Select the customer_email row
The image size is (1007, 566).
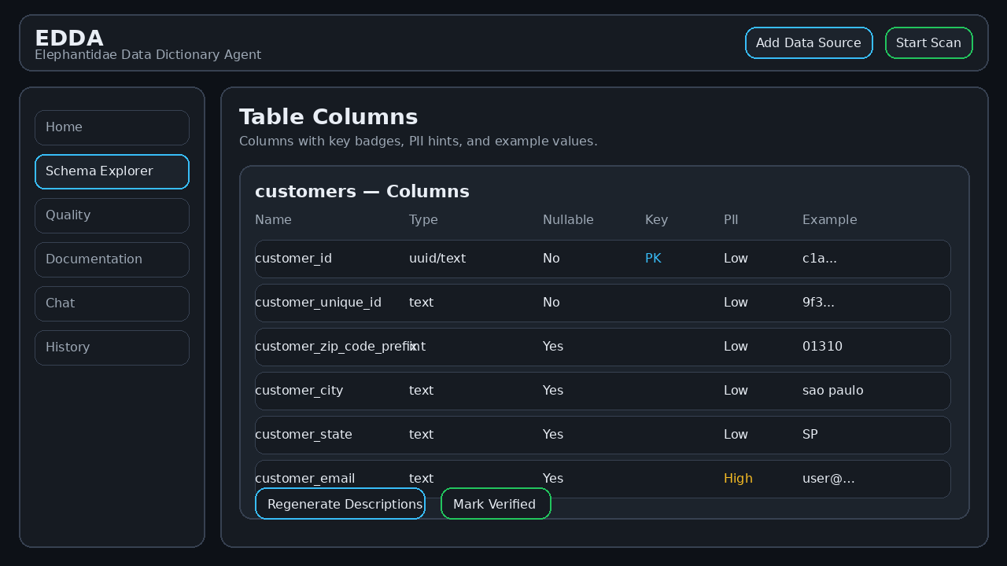pyautogui.click(x=603, y=479)
